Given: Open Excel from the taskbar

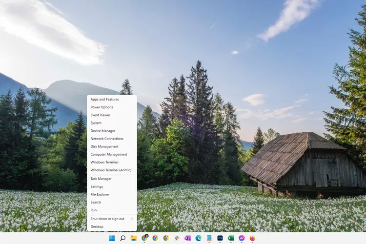Looking at the screenshot, I should click(231, 238).
